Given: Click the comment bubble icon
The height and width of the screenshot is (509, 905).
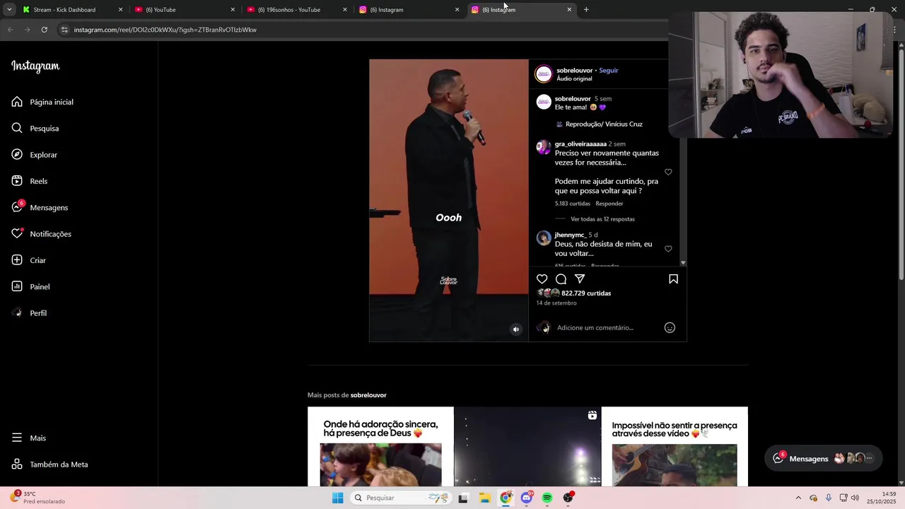Looking at the screenshot, I should 561,279.
